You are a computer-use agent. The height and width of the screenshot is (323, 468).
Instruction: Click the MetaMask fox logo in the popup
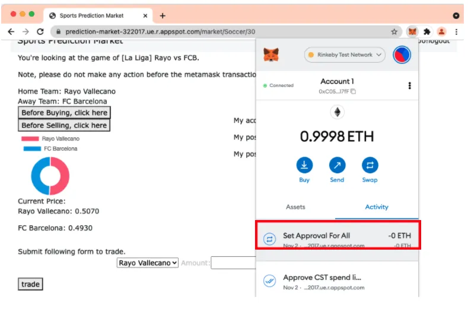(271, 55)
